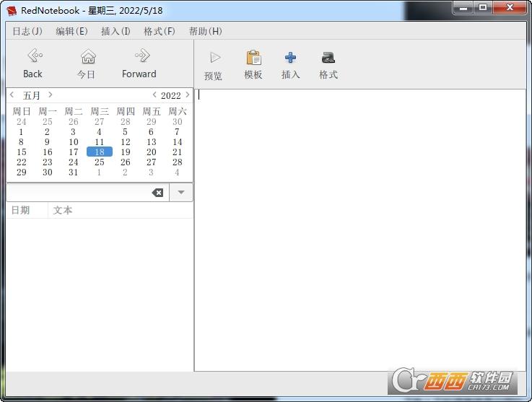
Task: Go forward using the Forward arrow icon
Action: [142, 56]
